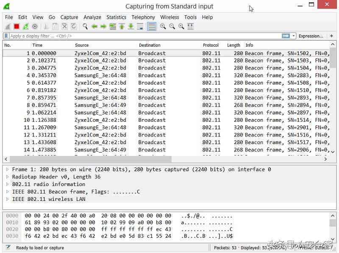Restart the current capture
339x253 pixels.
click(26, 26)
